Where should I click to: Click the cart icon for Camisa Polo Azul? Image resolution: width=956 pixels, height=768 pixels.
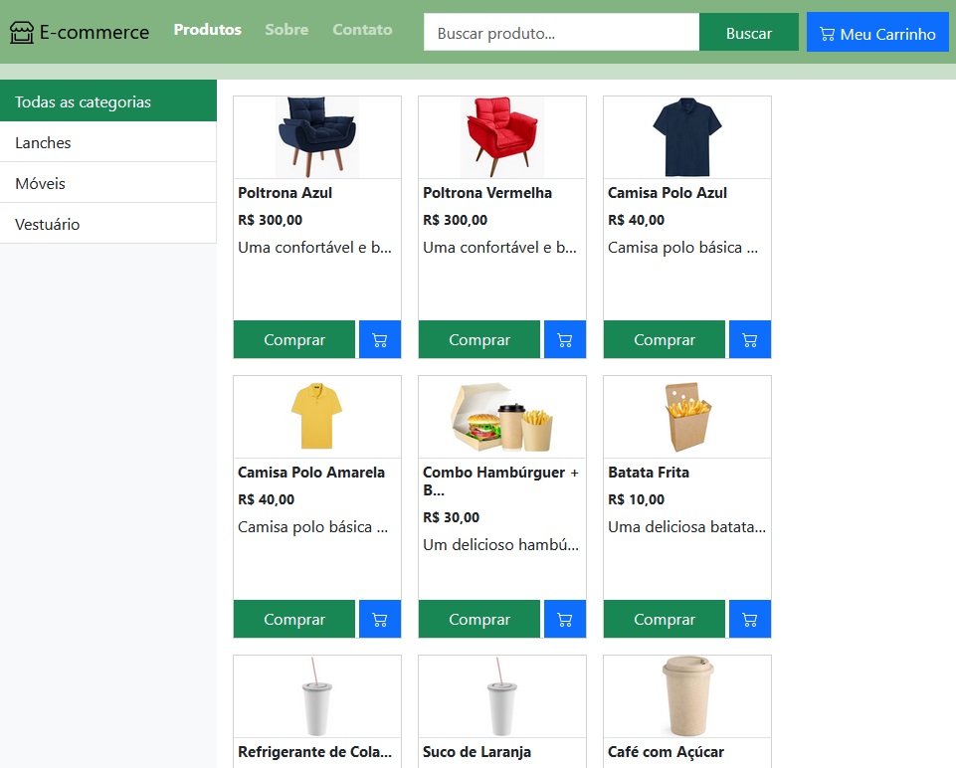coord(749,338)
